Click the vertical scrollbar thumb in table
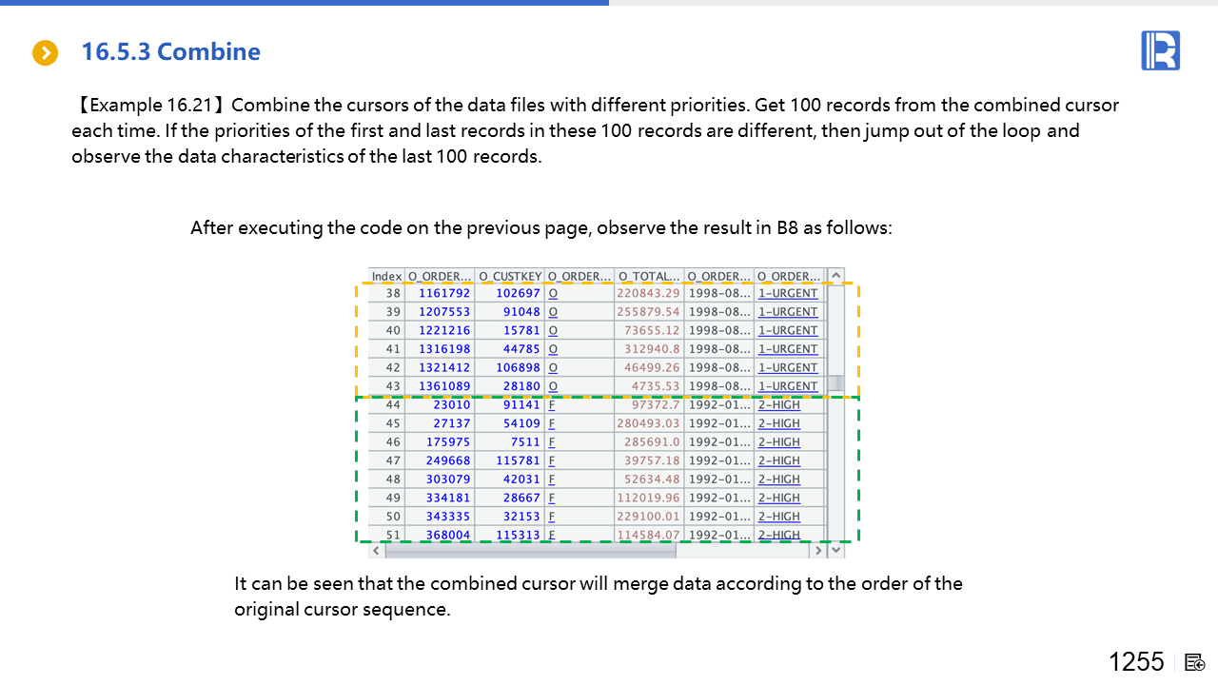 click(835, 384)
